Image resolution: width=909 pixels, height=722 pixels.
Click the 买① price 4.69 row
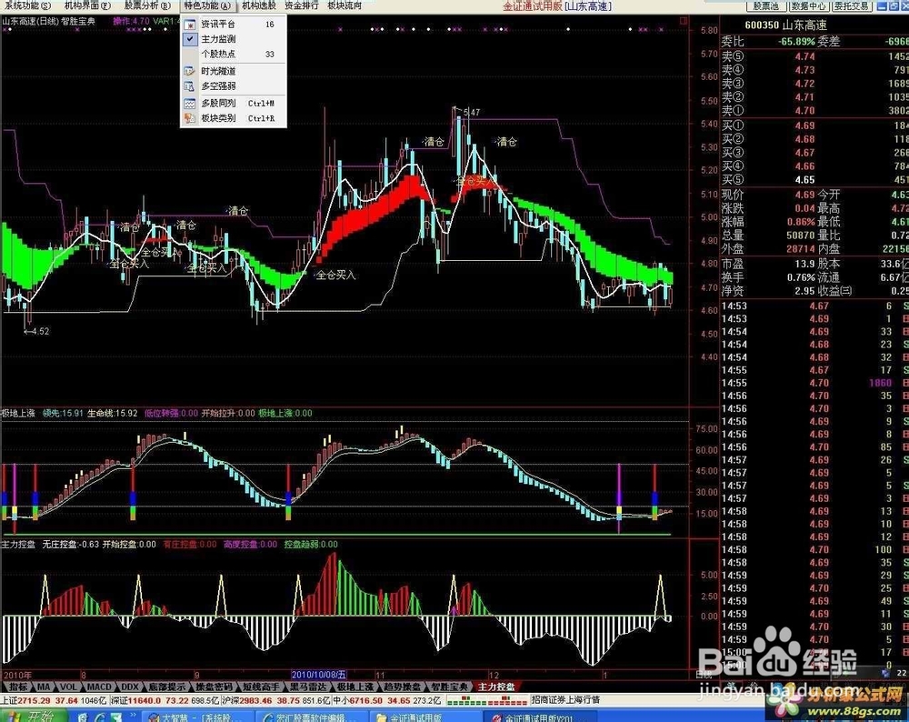click(814, 125)
